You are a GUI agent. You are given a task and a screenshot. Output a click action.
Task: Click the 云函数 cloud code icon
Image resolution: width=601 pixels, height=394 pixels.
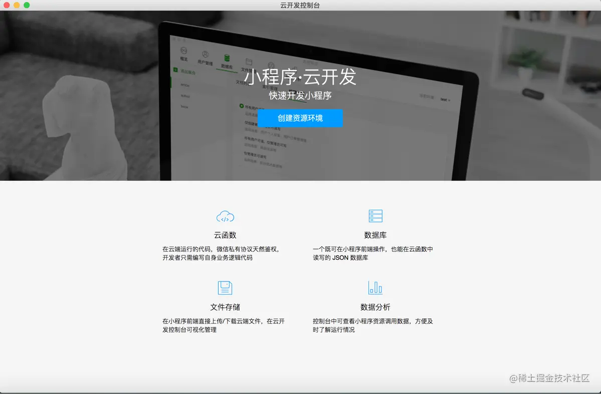click(x=225, y=217)
